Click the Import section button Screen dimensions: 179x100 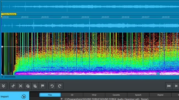15,96
